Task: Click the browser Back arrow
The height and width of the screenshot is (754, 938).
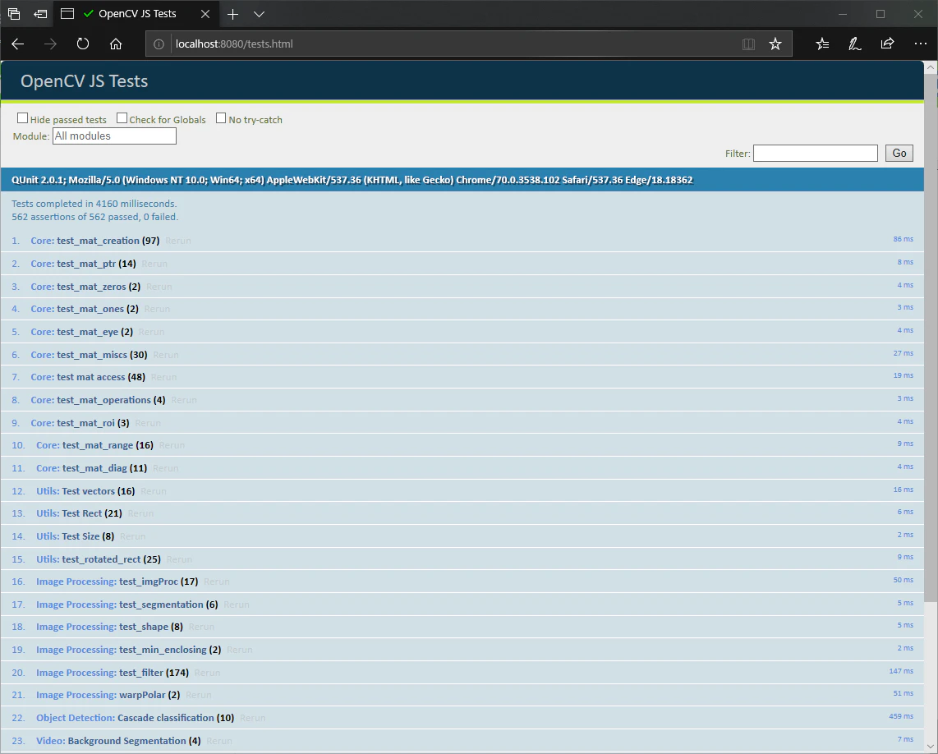Action: (18, 44)
